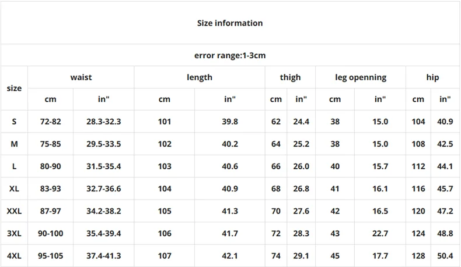The height and width of the screenshot is (267, 461).
Task: Click the 'size' header cell
Action: click(14, 88)
